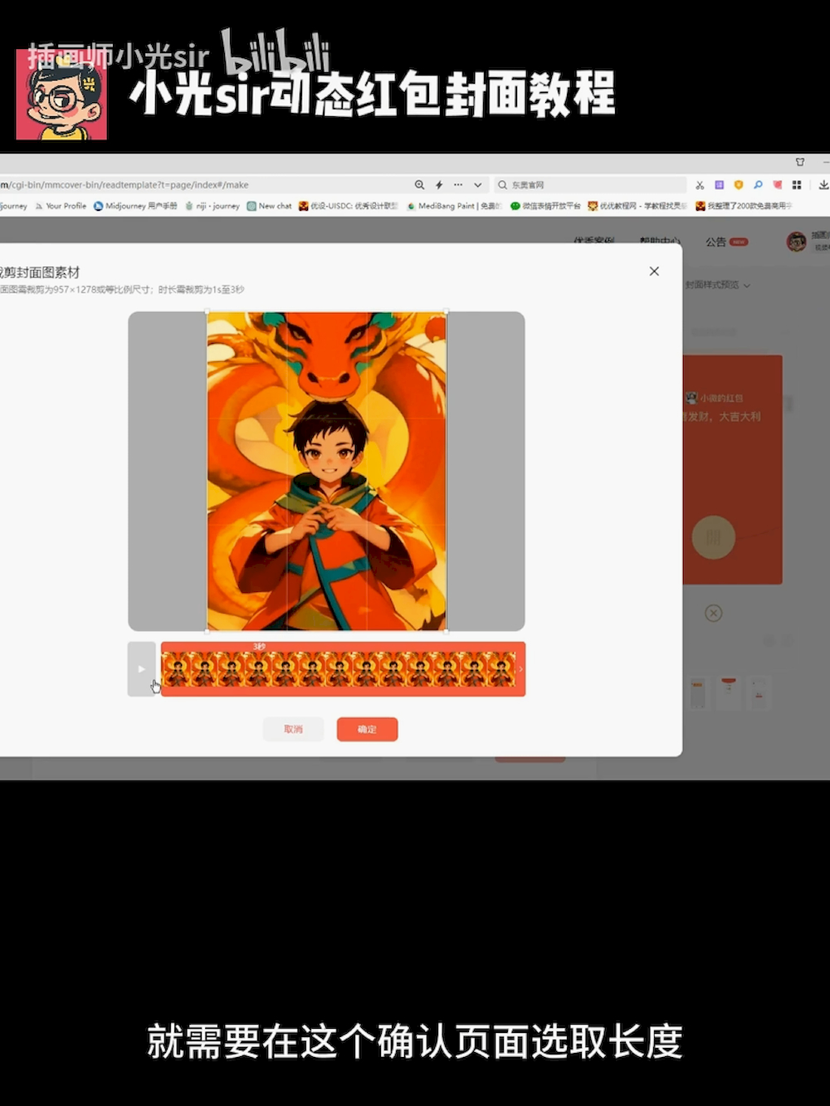Open the 微信表情开放平台 bookmark
Image resolution: width=830 pixels, height=1106 pixels.
[545, 206]
